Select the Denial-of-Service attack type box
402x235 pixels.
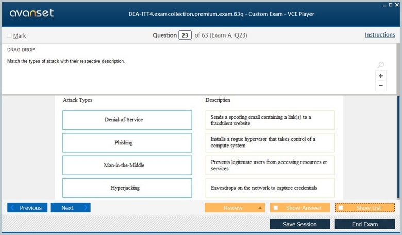click(127, 120)
